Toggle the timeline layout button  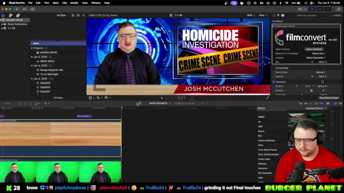point(320,9)
